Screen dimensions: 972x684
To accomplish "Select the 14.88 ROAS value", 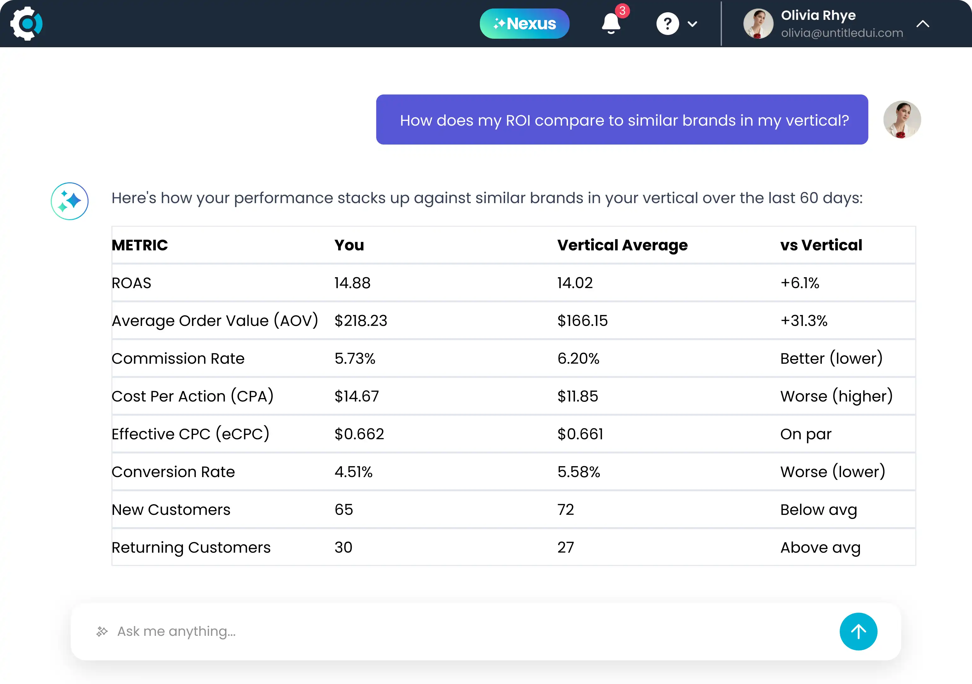I will coord(353,283).
